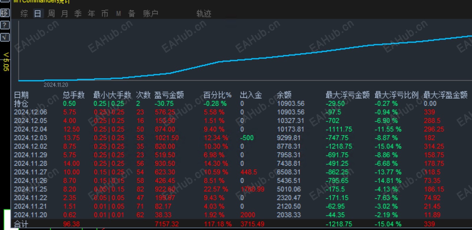The image size is (472, 230).
Task: Click the 出入金 column header
Action: click(x=251, y=95)
